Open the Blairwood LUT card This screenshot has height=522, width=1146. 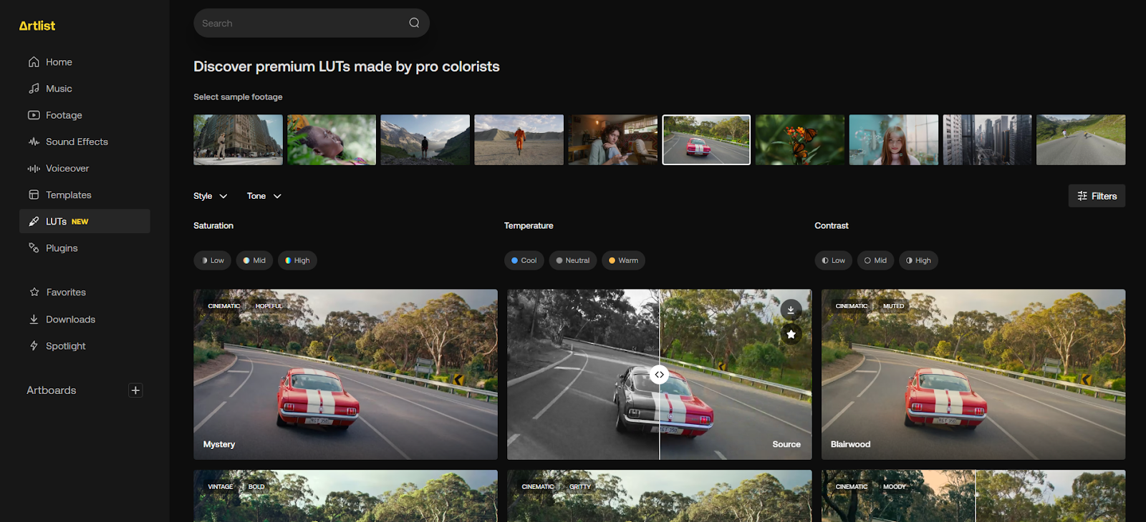[973, 375]
